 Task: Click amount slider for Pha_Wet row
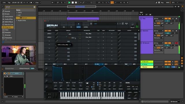click(70, 34)
